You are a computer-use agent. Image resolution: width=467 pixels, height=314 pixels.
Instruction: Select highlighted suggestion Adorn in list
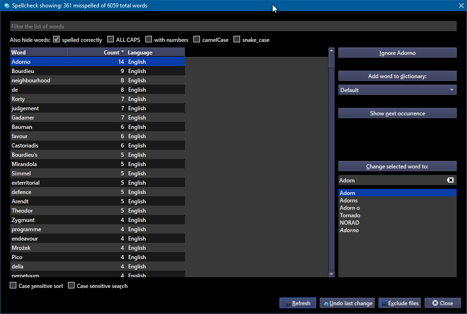[397, 193]
